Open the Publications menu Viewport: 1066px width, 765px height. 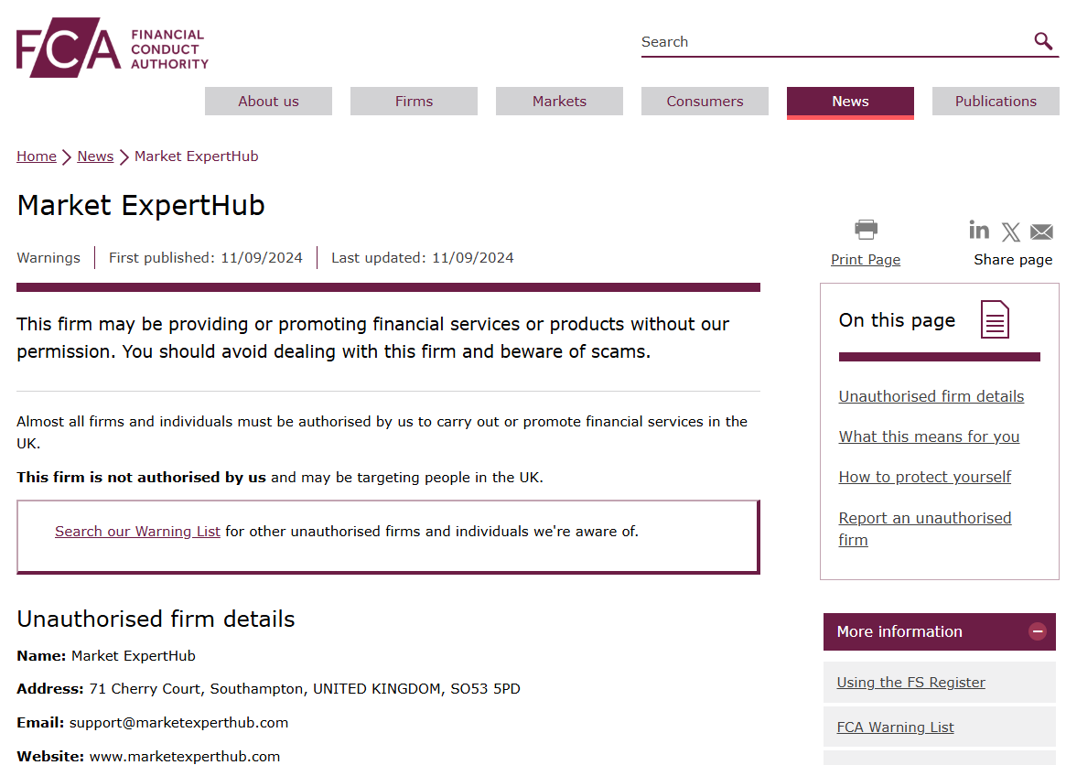[996, 102]
